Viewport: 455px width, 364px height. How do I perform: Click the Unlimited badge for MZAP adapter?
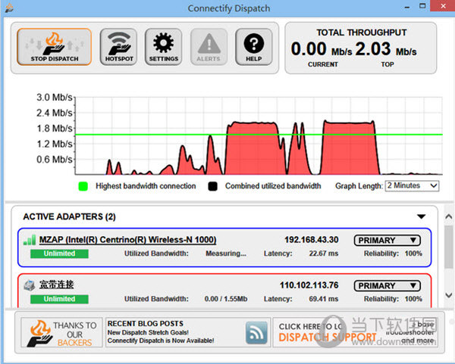pyautogui.click(x=59, y=254)
